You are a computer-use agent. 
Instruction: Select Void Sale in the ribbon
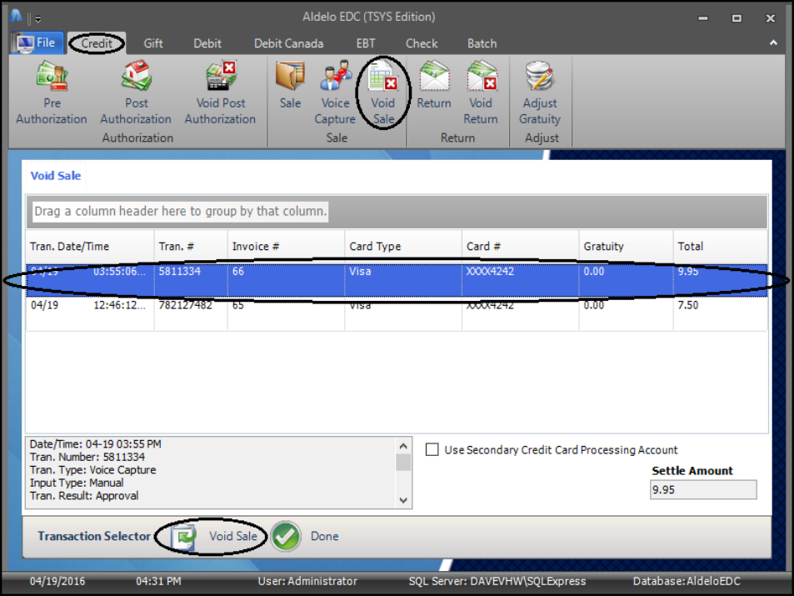(x=382, y=93)
